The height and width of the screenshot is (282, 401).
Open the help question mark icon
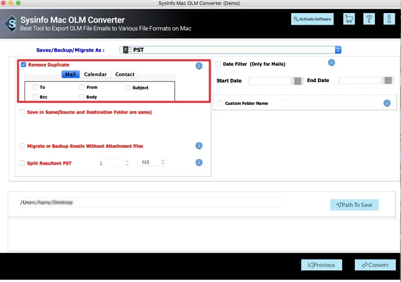[369, 19]
